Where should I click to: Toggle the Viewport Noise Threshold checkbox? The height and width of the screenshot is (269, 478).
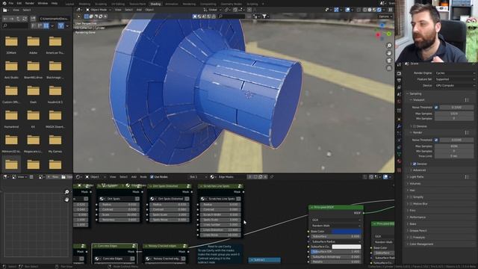click(436, 108)
